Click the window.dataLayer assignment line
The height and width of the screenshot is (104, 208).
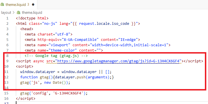click(66, 72)
